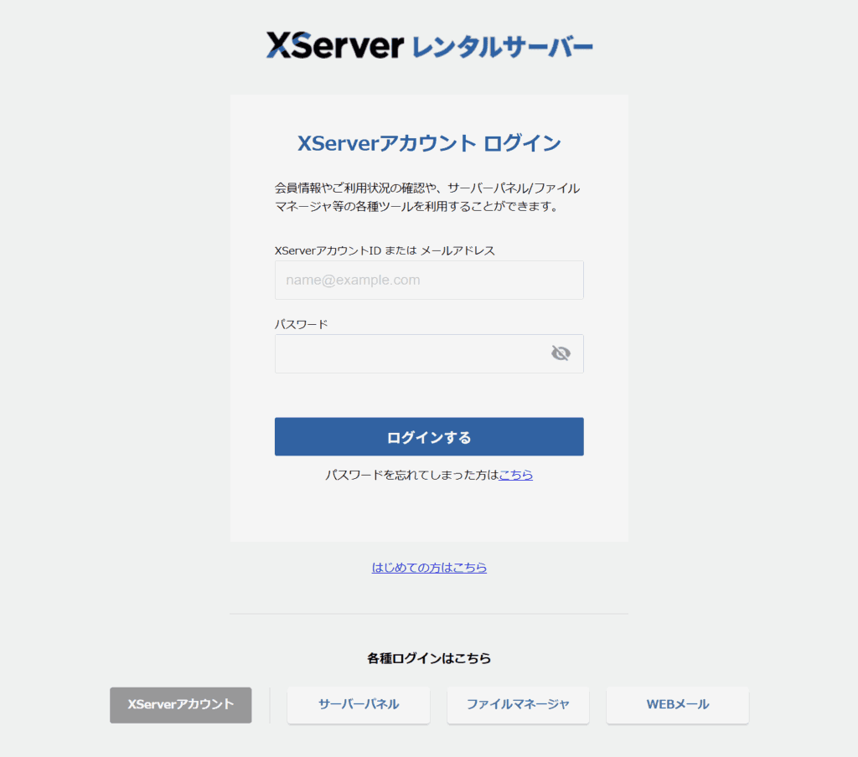858x757 pixels.
Task: Select the XServerアカウント login tab
Action: (181, 705)
